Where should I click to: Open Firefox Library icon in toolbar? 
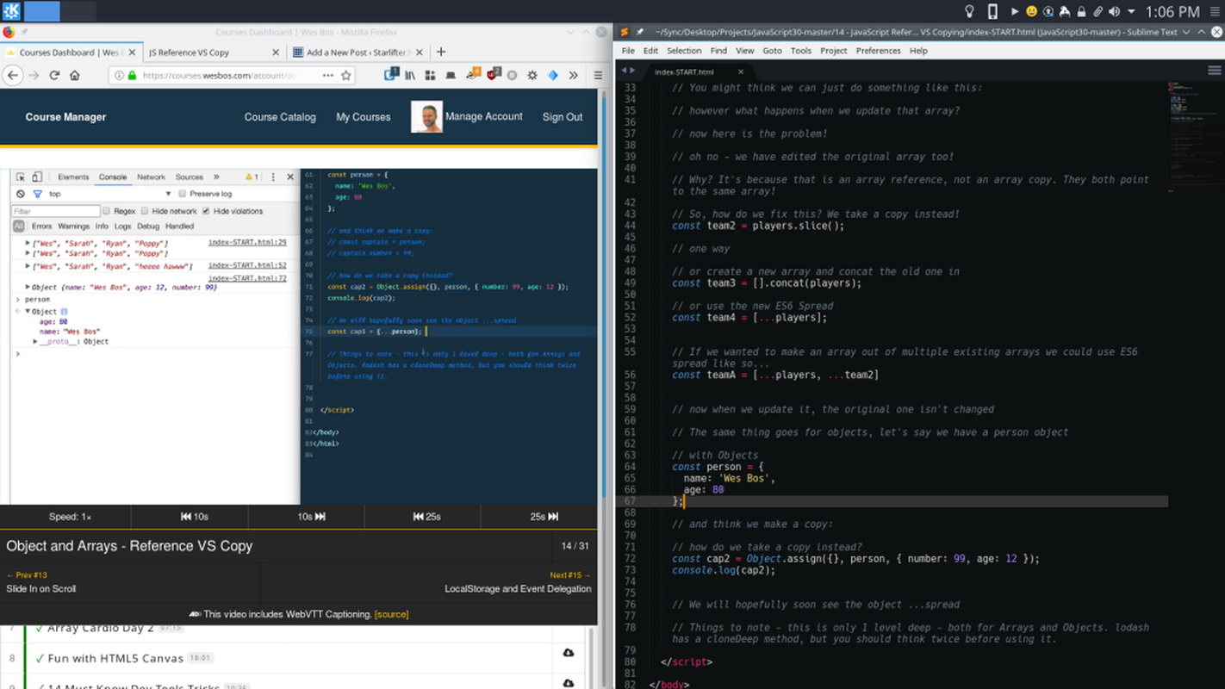click(x=411, y=76)
